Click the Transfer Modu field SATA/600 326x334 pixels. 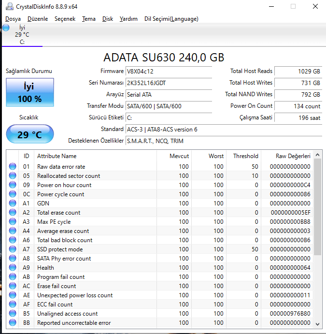click(169, 106)
